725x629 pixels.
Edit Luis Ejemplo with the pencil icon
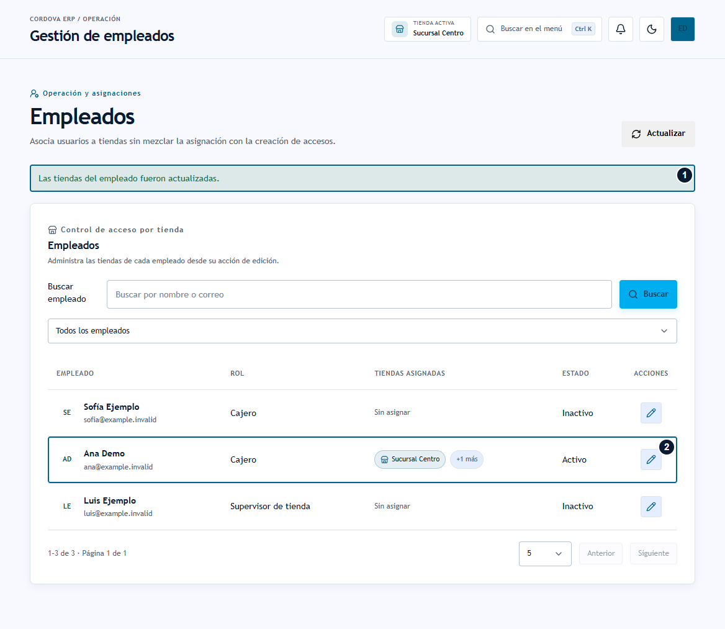click(651, 507)
